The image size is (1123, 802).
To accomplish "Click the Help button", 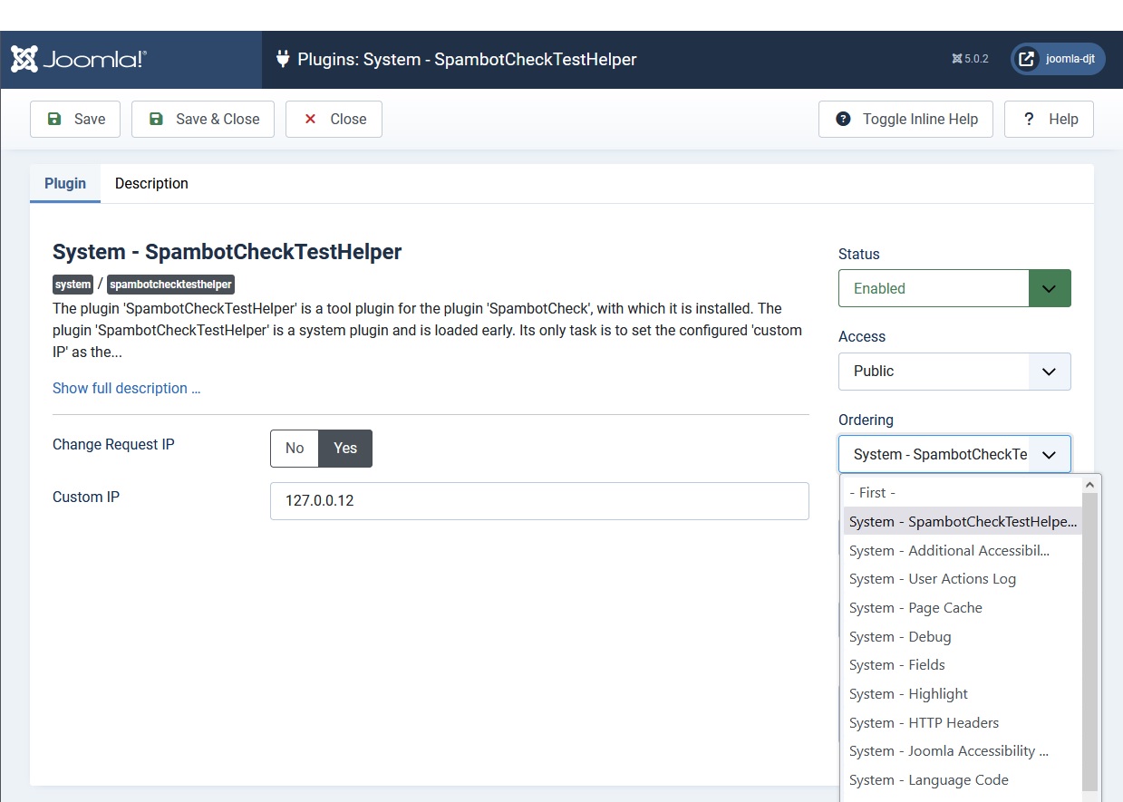I will [x=1049, y=119].
